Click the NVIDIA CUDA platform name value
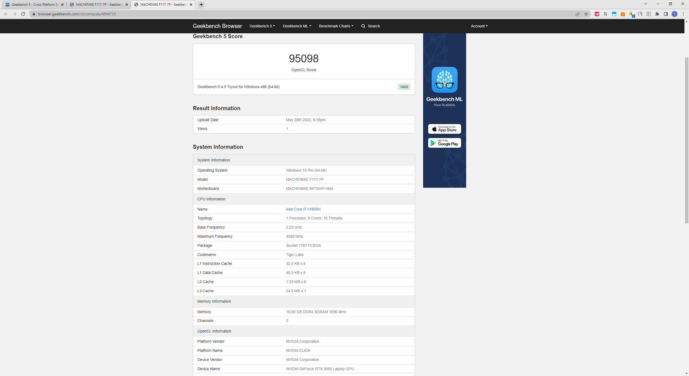This screenshot has height=376, width=689. (x=298, y=350)
